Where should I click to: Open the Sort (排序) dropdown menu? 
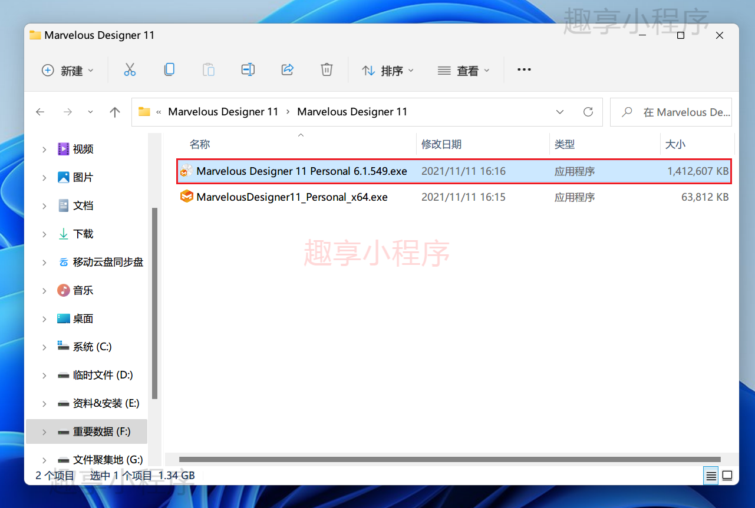pos(388,71)
